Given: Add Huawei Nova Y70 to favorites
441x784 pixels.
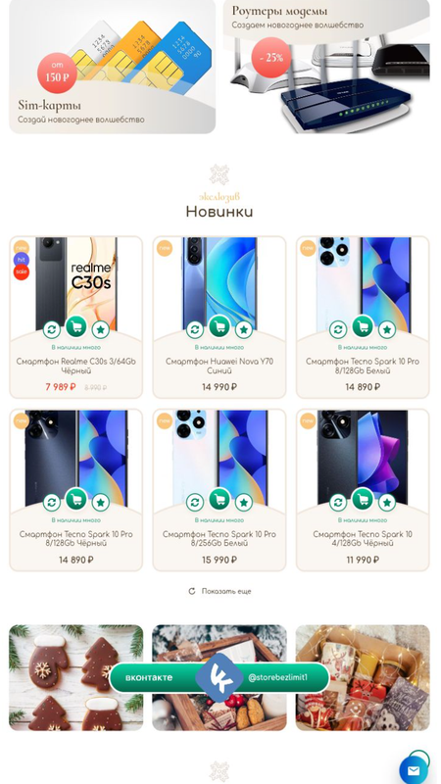Looking at the screenshot, I should (x=243, y=329).
